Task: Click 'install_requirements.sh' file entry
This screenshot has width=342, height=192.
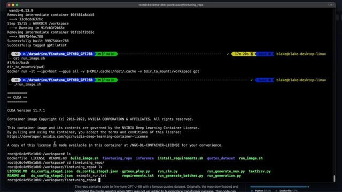Action: (x=181, y=158)
